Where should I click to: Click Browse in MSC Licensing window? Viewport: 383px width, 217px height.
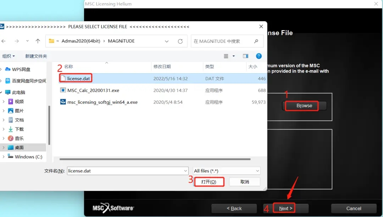[x=304, y=105]
